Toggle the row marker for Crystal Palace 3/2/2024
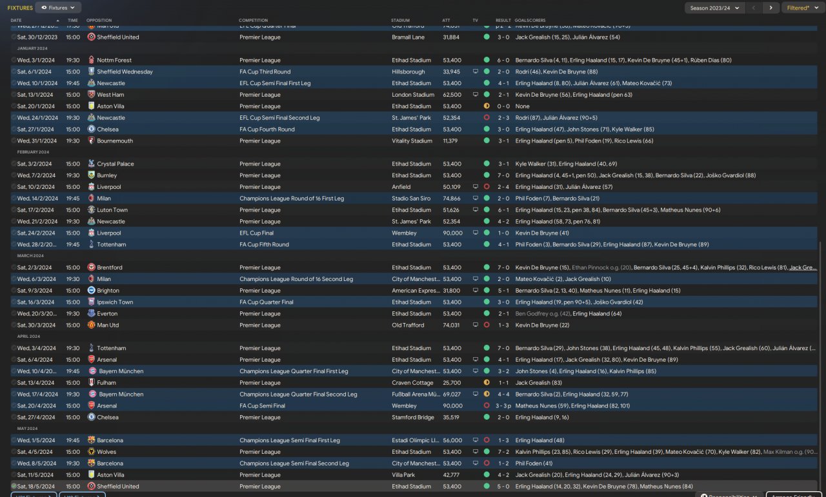Image resolution: width=826 pixels, height=497 pixels. click(x=14, y=164)
